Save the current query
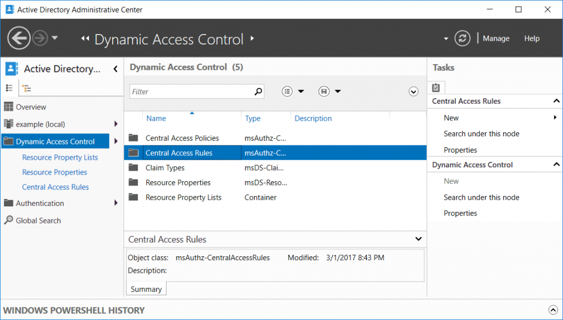Image resolution: width=563 pixels, height=320 pixels. click(x=324, y=91)
